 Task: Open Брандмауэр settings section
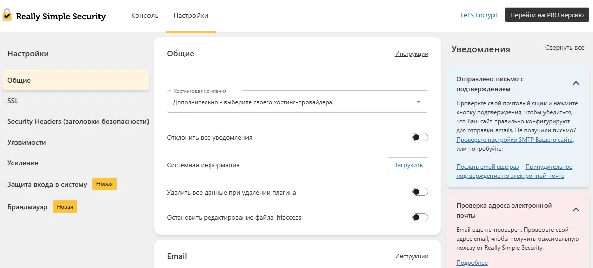click(x=27, y=207)
